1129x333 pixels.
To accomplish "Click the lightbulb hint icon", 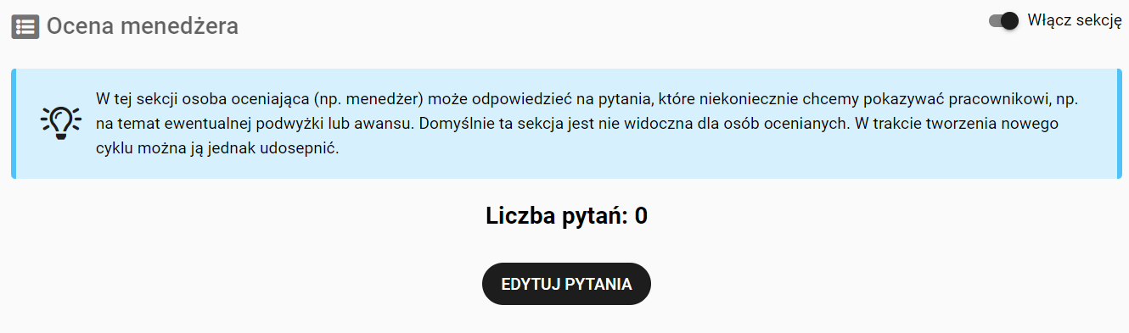I will (x=60, y=123).
